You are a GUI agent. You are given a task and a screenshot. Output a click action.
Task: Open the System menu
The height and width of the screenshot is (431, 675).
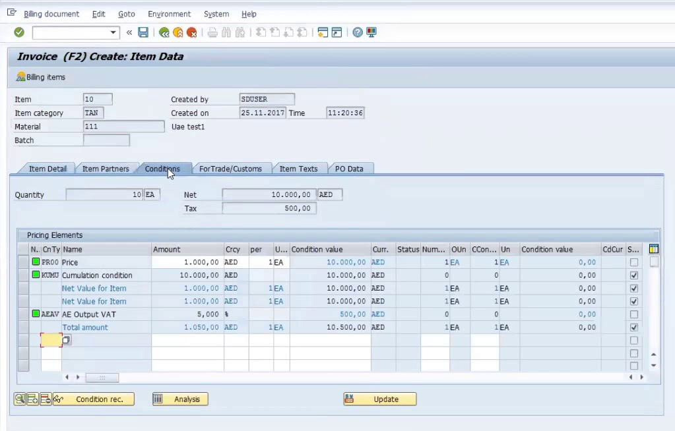click(x=216, y=14)
